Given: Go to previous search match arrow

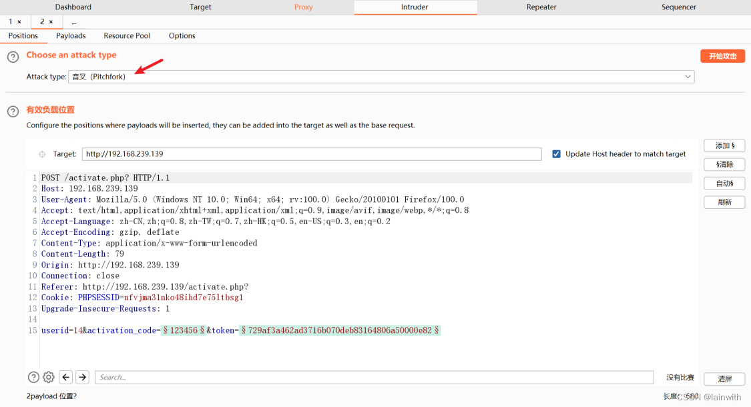Looking at the screenshot, I should tap(66, 378).
